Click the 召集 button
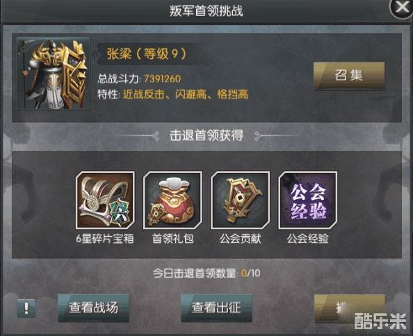 [x=349, y=76]
